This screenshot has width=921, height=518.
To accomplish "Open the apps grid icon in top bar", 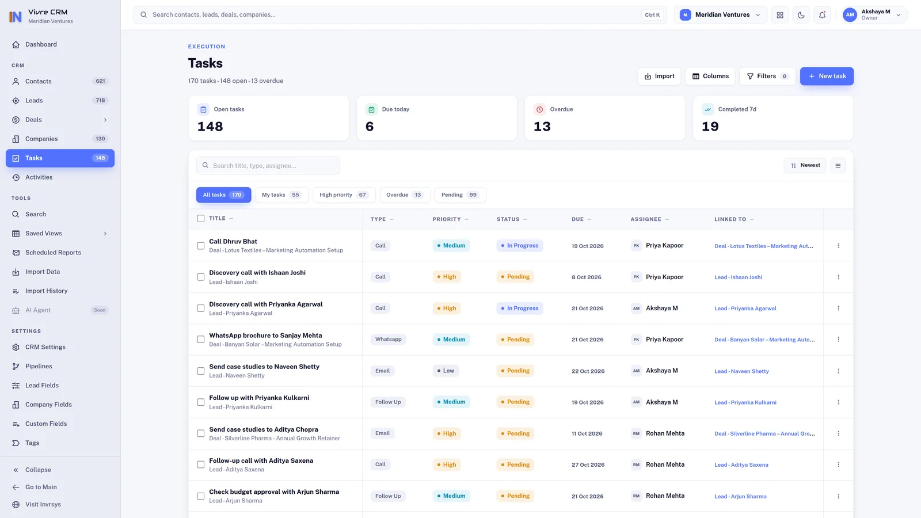I will point(780,15).
